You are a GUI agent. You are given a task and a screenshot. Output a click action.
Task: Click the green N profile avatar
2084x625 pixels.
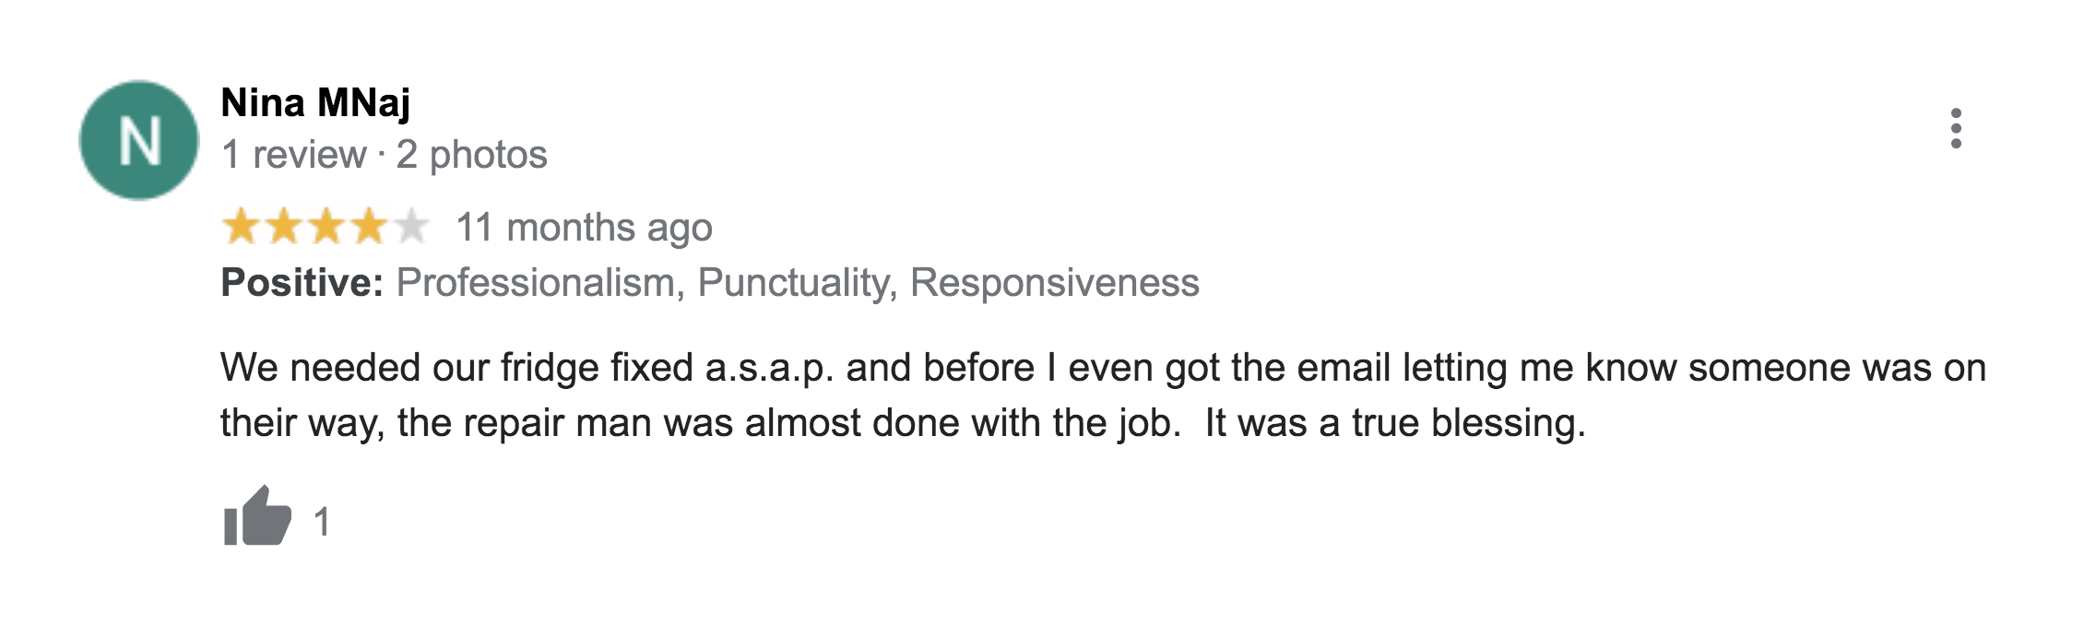pos(139,140)
